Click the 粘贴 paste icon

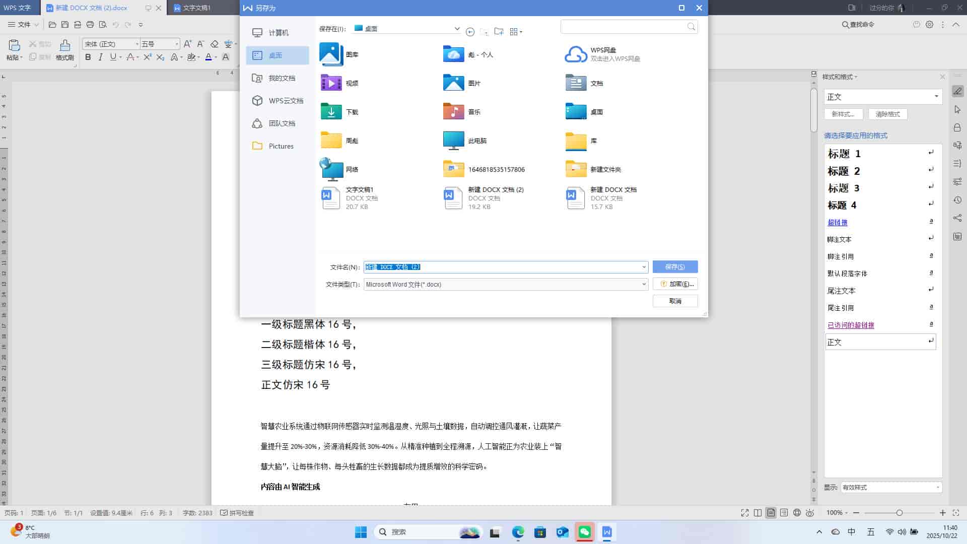pos(14,46)
